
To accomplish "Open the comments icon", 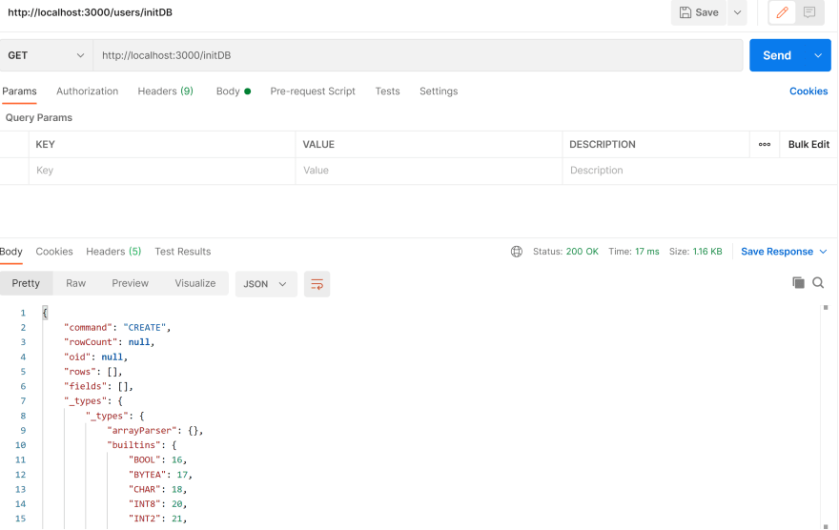I will tap(809, 12).
